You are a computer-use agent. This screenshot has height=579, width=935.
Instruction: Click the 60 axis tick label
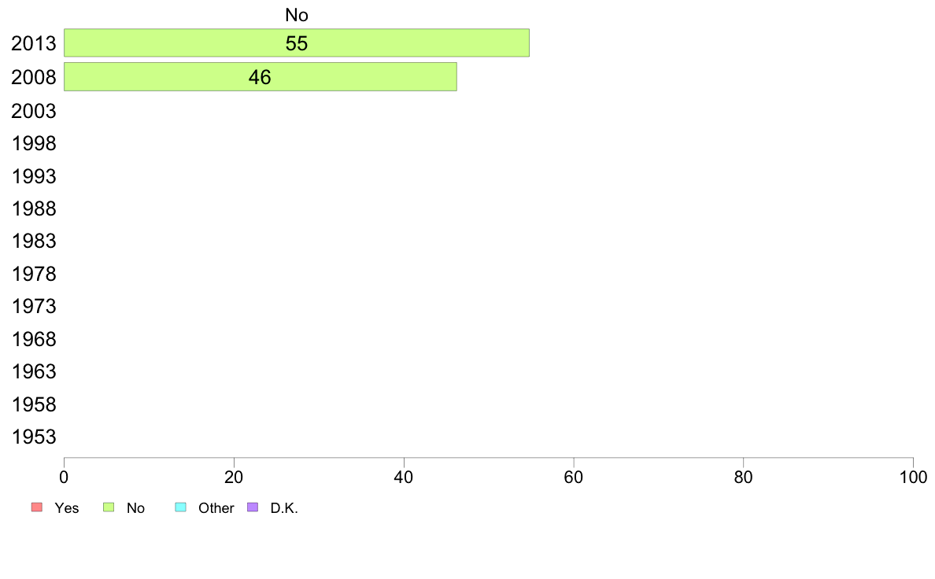pyautogui.click(x=574, y=477)
